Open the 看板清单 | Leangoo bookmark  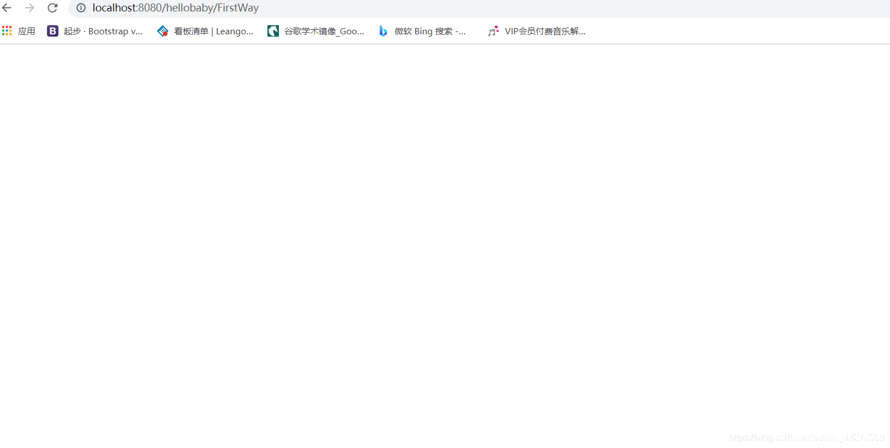click(214, 31)
